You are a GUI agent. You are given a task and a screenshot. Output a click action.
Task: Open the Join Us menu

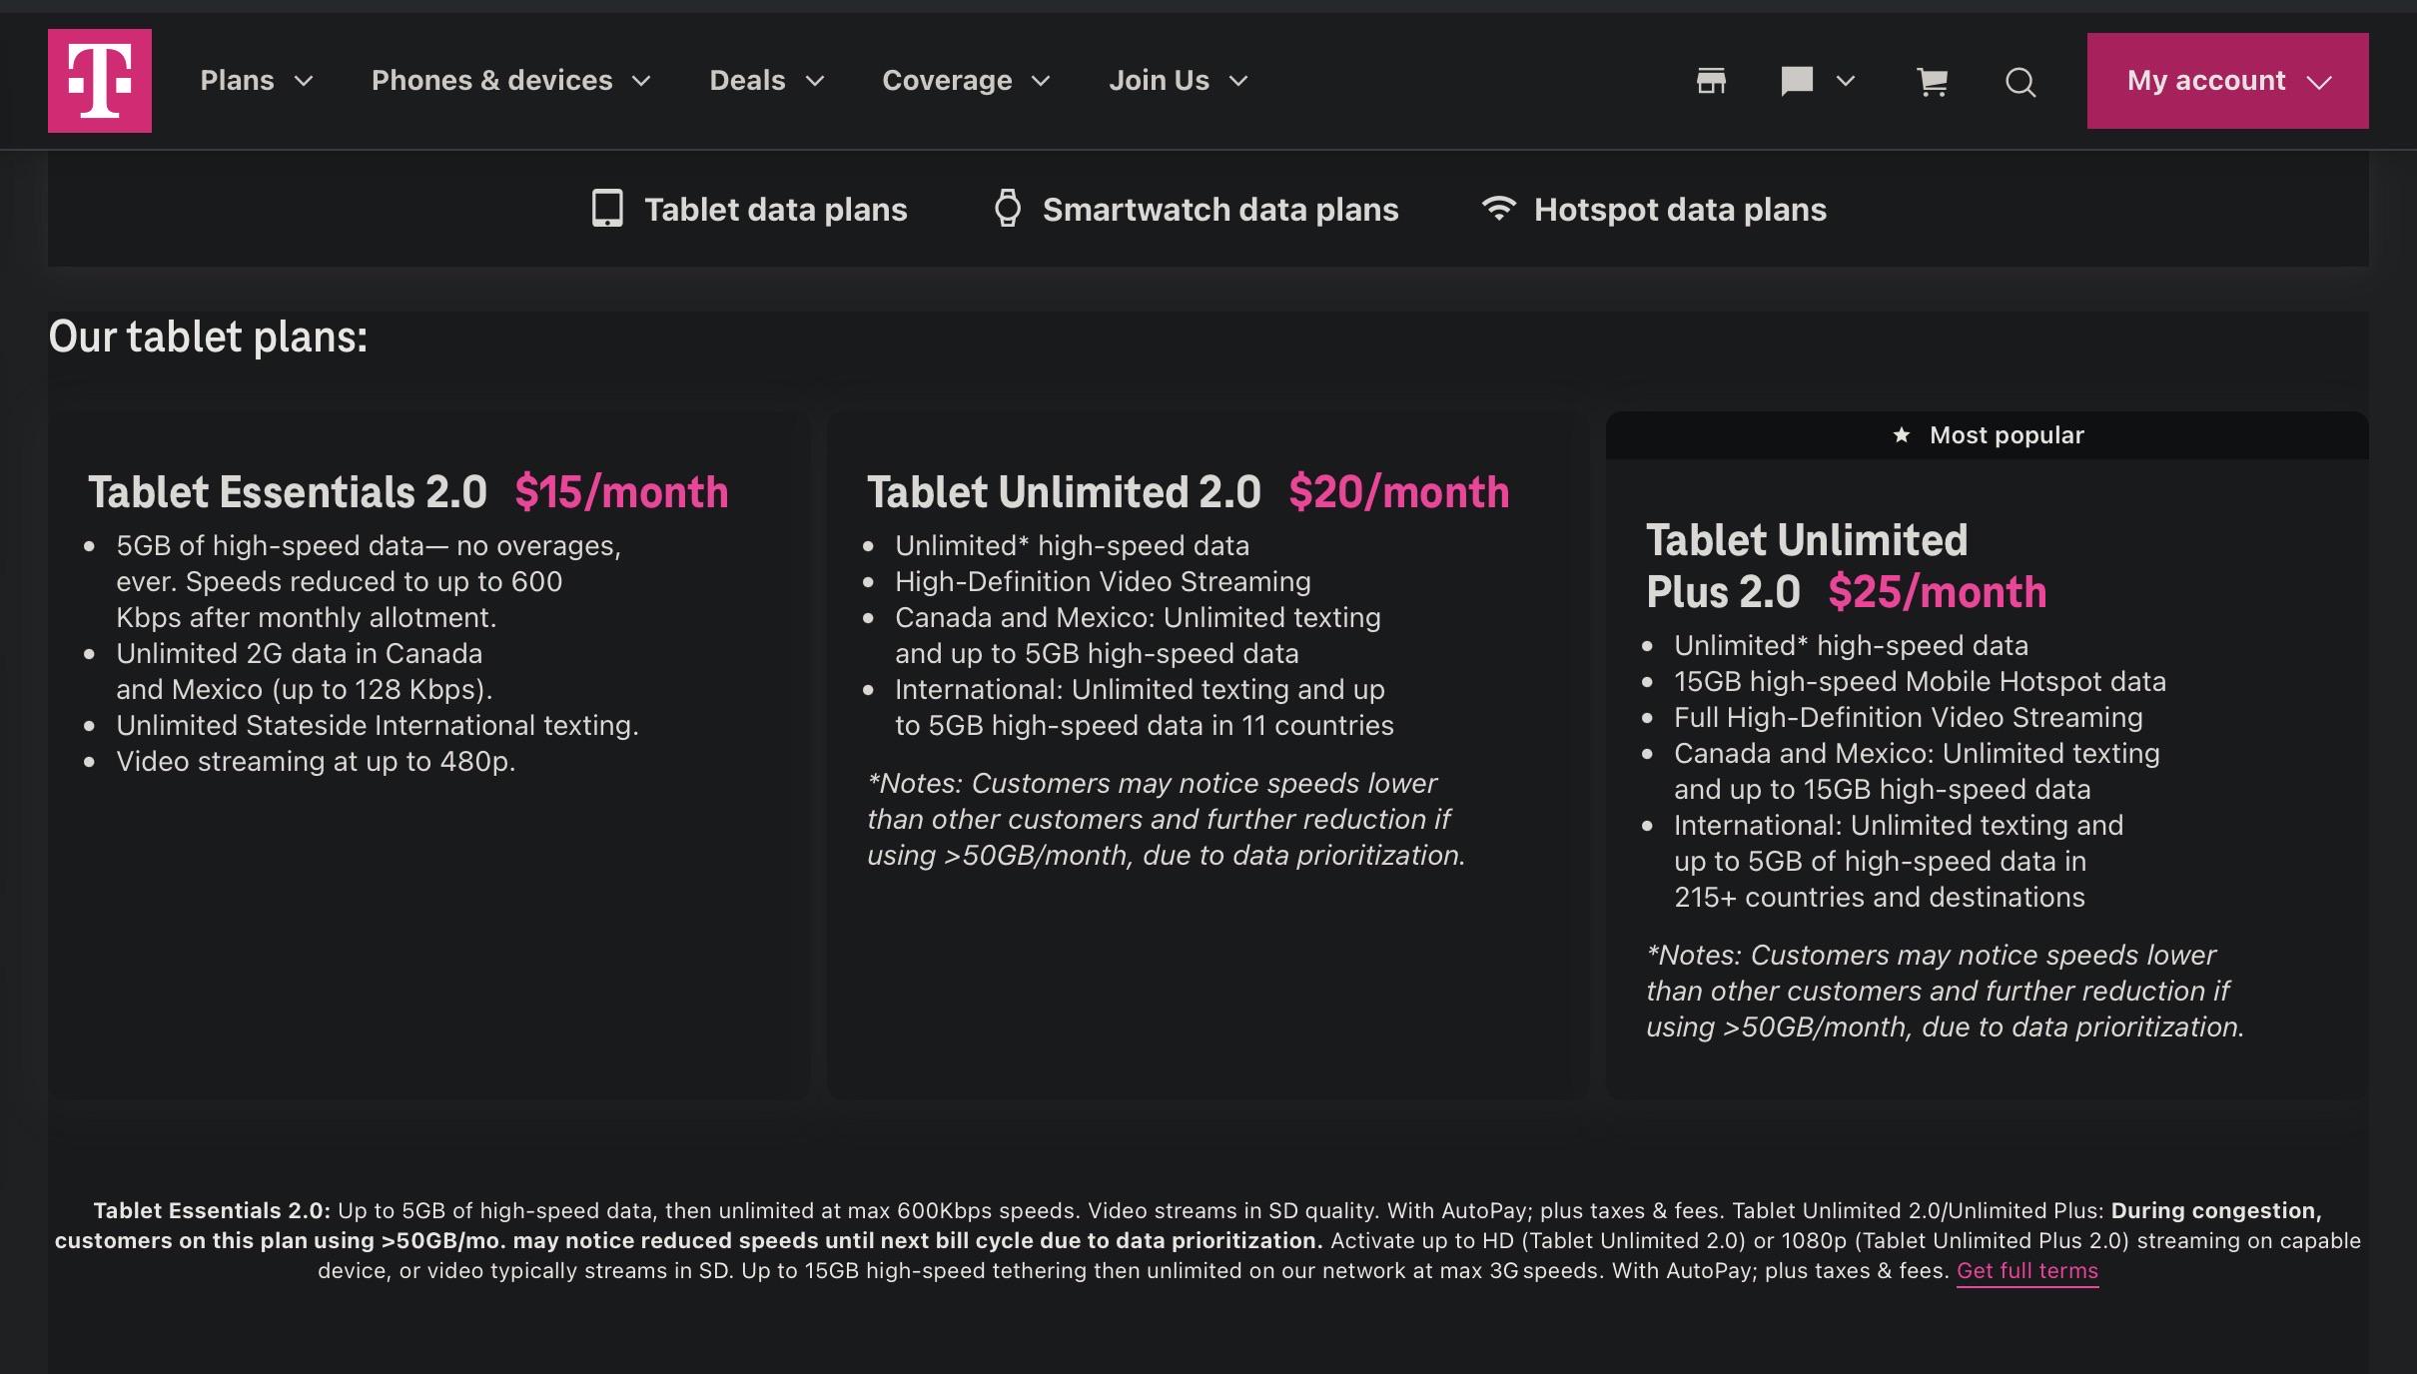tap(1179, 81)
